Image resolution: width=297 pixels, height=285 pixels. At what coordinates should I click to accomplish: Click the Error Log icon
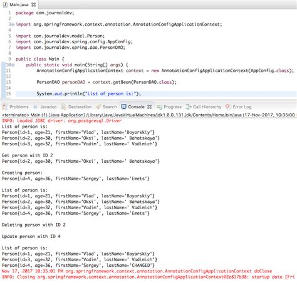coord(228,106)
